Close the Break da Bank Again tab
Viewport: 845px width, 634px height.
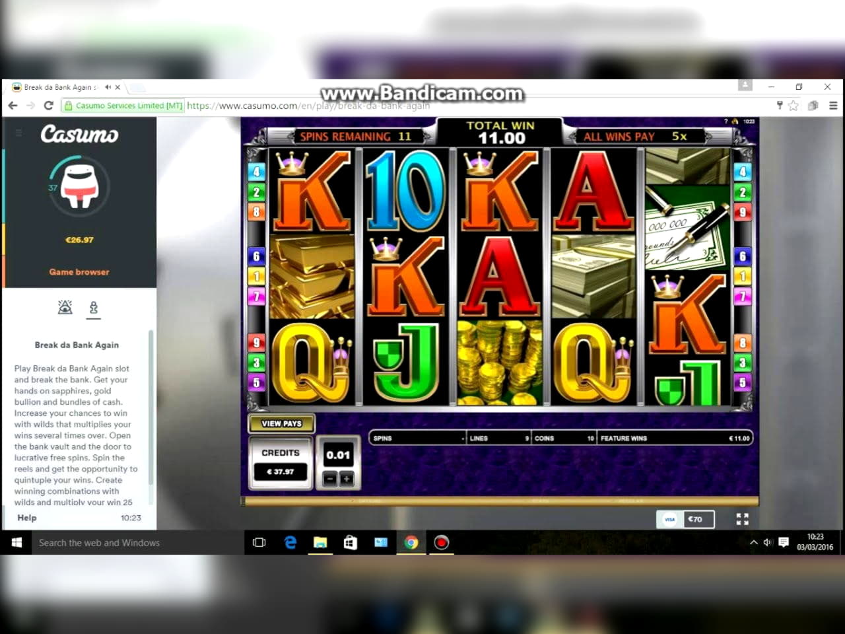pyautogui.click(x=118, y=87)
